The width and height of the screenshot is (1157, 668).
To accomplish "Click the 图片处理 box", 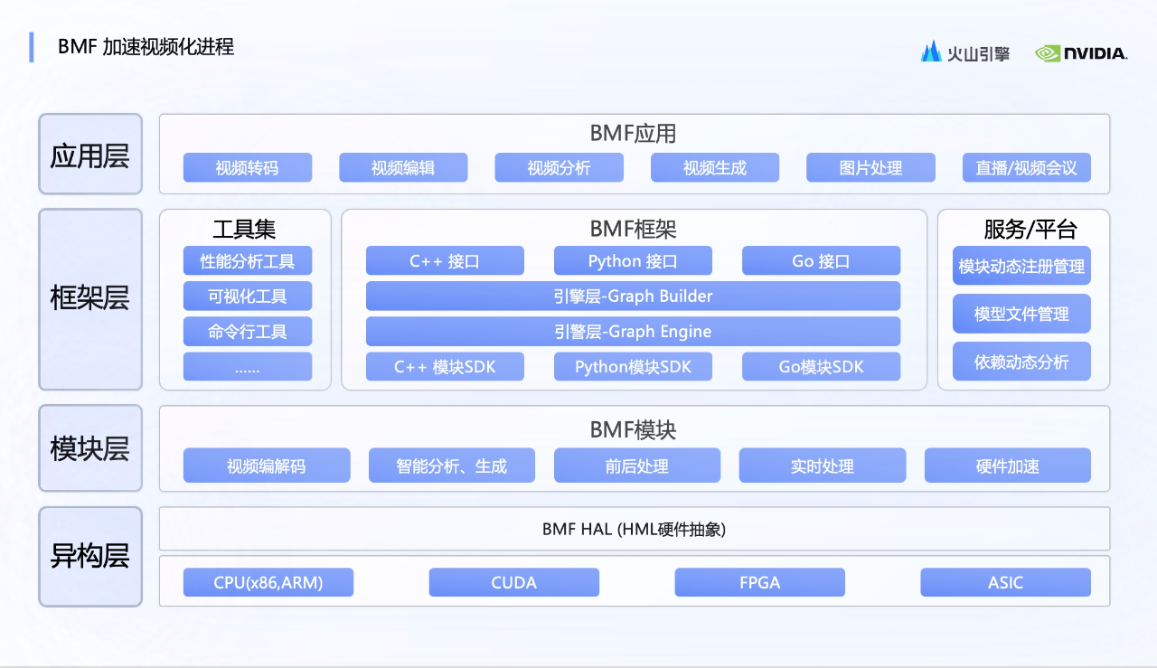I will click(870, 168).
